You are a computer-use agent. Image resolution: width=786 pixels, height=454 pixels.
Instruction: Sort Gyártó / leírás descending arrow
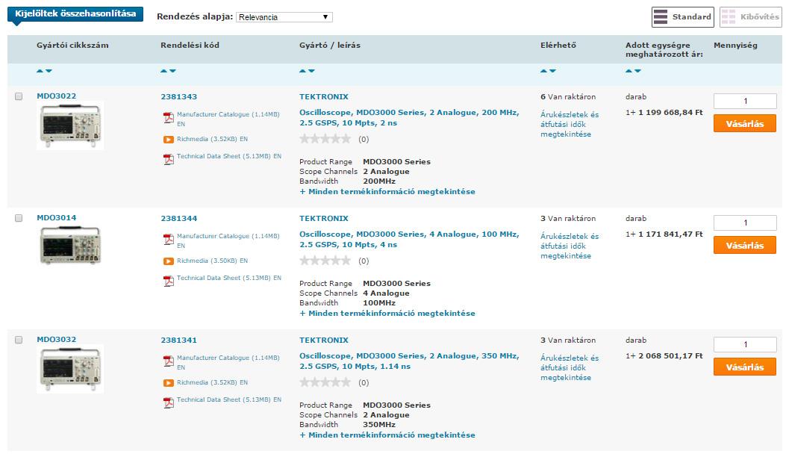tap(311, 71)
